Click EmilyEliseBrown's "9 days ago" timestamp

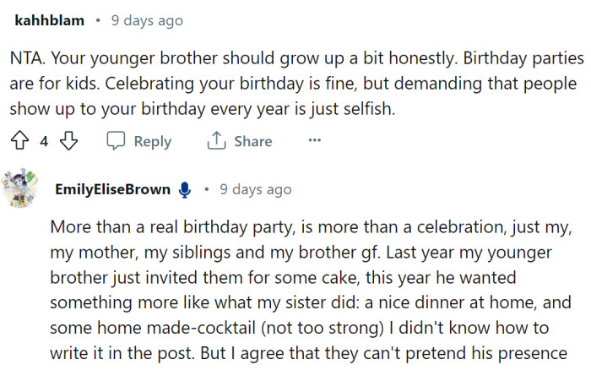pyautogui.click(x=255, y=190)
